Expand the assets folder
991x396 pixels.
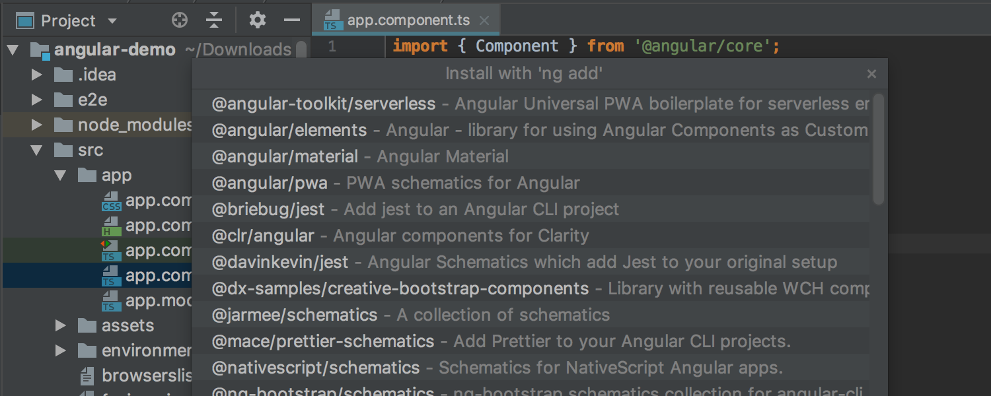(x=61, y=325)
